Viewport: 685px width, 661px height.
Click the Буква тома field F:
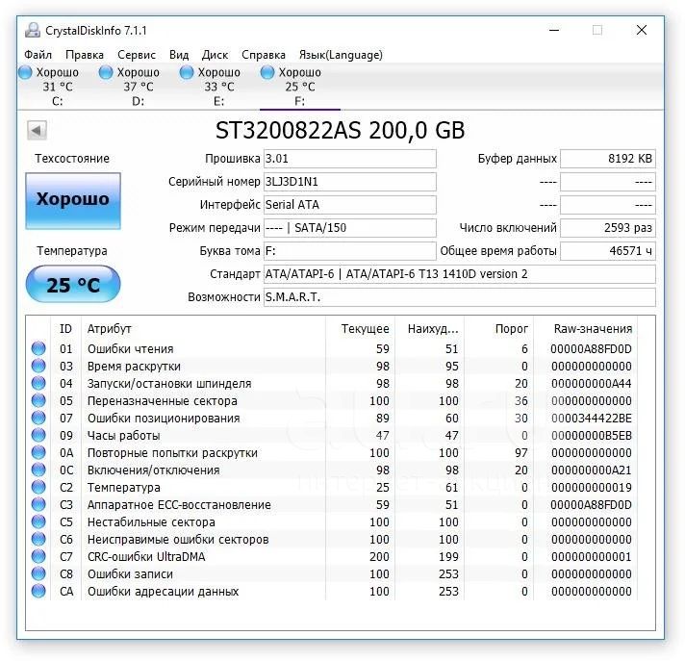coord(349,251)
